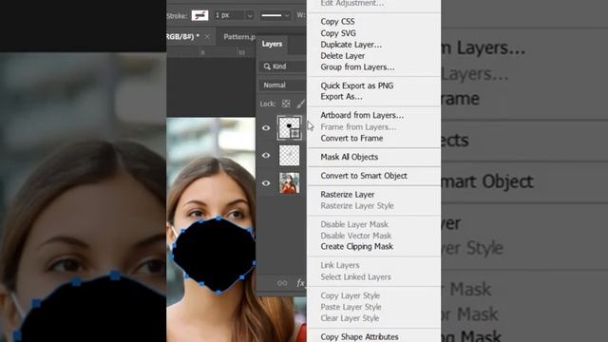The image size is (608, 342).
Task: Choose Copy SVG from context menu
Action: click(x=338, y=33)
